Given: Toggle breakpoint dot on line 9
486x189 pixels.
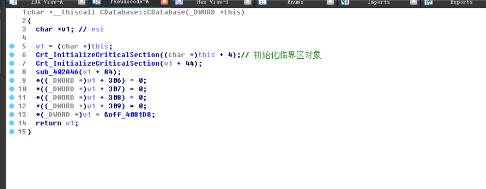Looking at the screenshot, I should [12, 80].
